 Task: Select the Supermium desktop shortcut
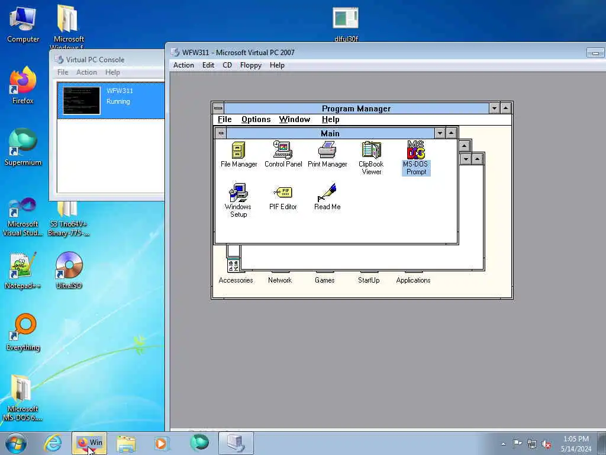23,147
